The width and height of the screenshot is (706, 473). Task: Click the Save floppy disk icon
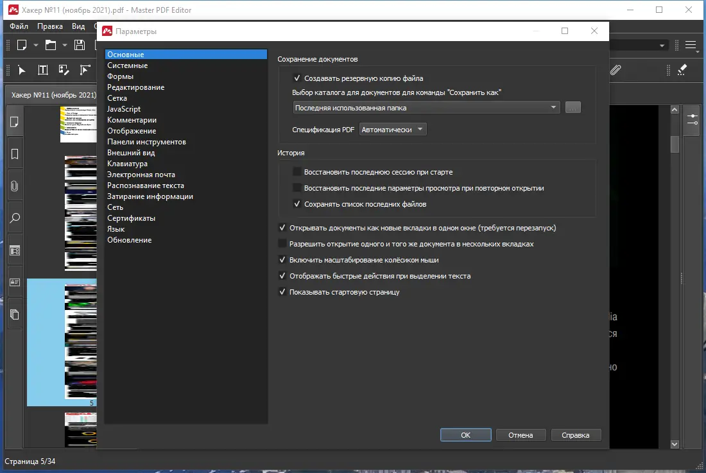[79, 45]
